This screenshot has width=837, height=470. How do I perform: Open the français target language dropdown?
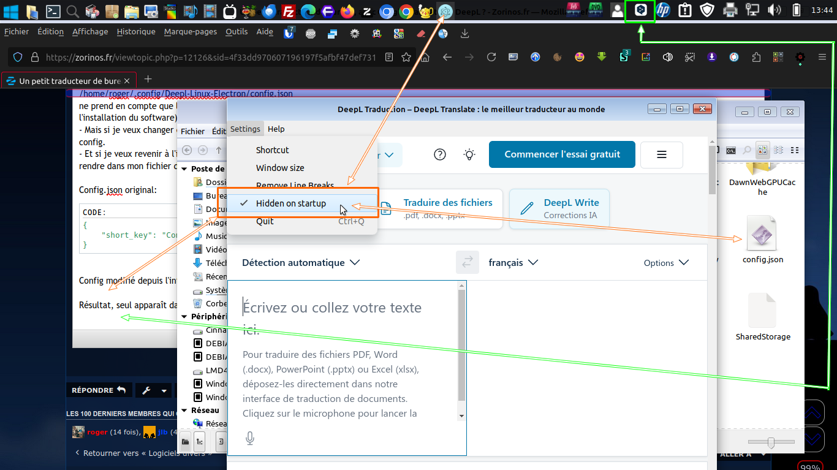pos(513,262)
